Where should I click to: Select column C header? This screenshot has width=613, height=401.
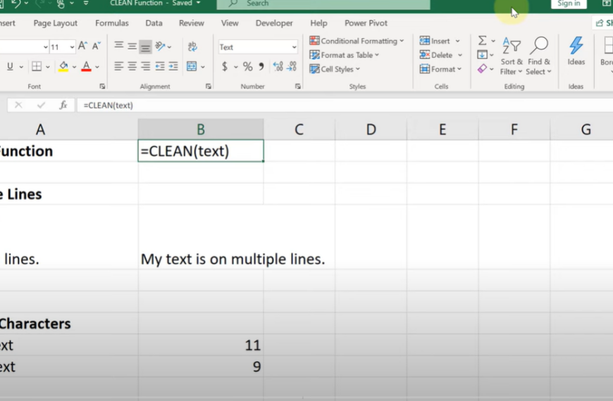[299, 129]
